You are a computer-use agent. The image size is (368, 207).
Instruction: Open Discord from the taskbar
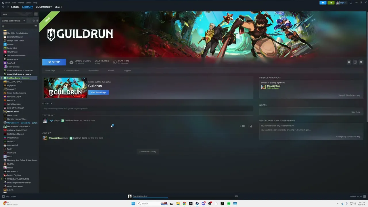[x=203, y=204]
